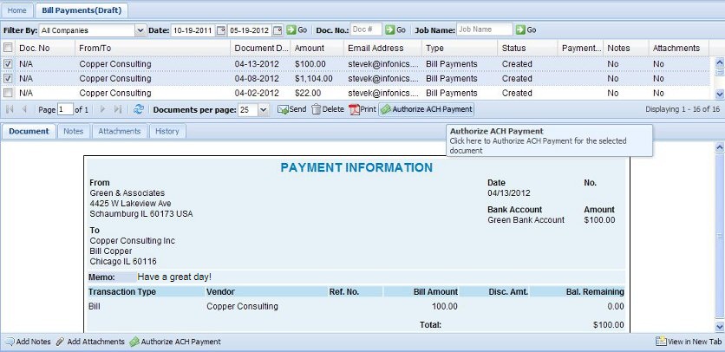The height and width of the screenshot is (352, 725).
Task: Click Authorize ACH Payment in grid toolbar
Action: click(x=427, y=110)
